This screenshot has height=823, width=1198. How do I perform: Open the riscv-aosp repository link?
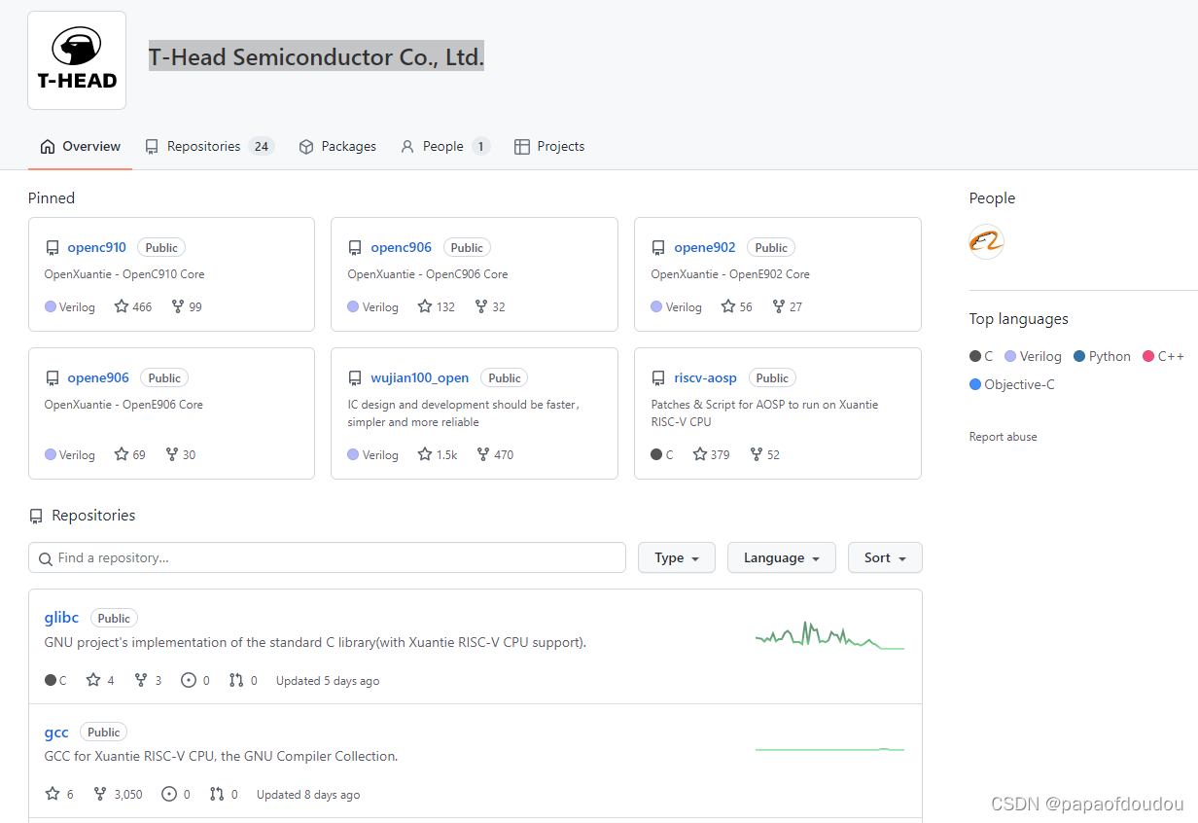706,377
